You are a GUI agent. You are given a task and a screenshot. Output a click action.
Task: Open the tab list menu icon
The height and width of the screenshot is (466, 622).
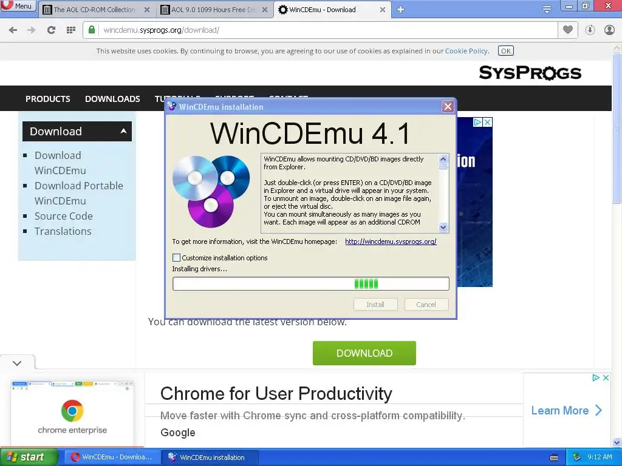pos(547,10)
